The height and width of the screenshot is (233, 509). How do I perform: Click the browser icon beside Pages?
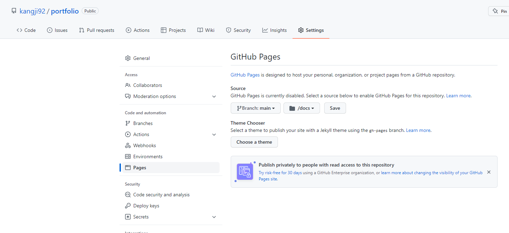pyautogui.click(x=128, y=168)
